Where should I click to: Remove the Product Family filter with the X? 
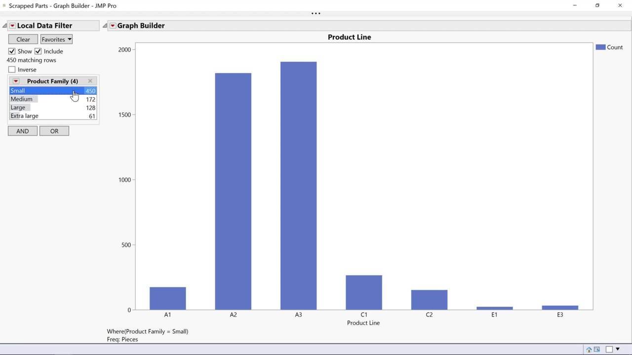90,81
